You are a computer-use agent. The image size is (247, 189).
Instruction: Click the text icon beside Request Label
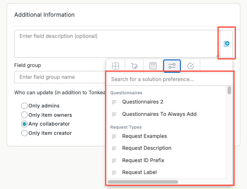(x=114, y=172)
